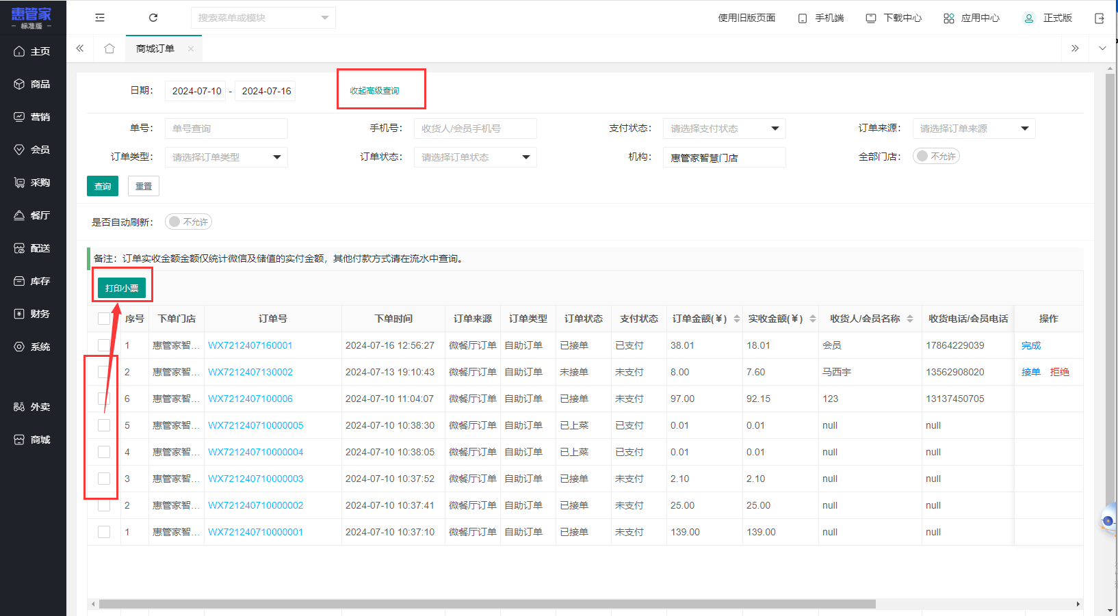This screenshot has width=1118, height=616.
Task: Open 手机端 mobile version
Action: 821,18
